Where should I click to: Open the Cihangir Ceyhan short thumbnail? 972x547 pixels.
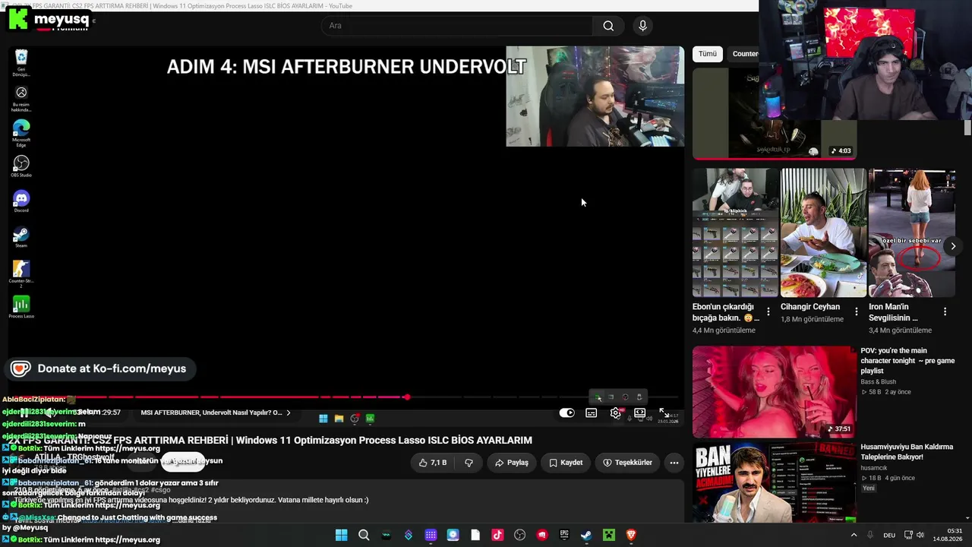pos(823,232)
